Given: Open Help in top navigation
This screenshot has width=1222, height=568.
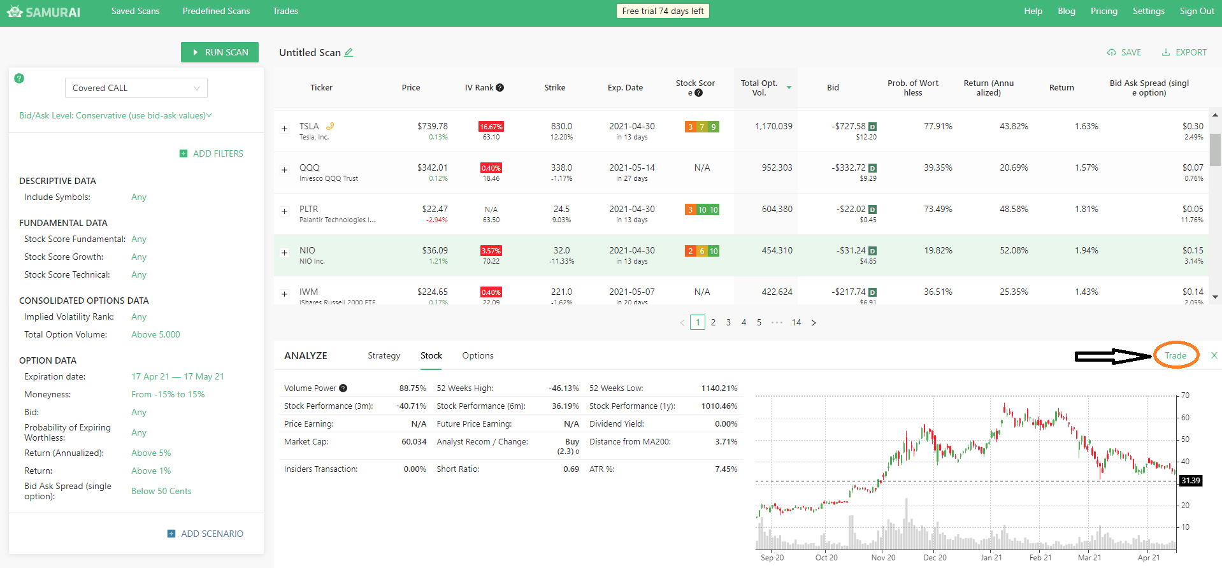Looking at the screenshot, I should pyautogui.click(x=1033, y=11).
